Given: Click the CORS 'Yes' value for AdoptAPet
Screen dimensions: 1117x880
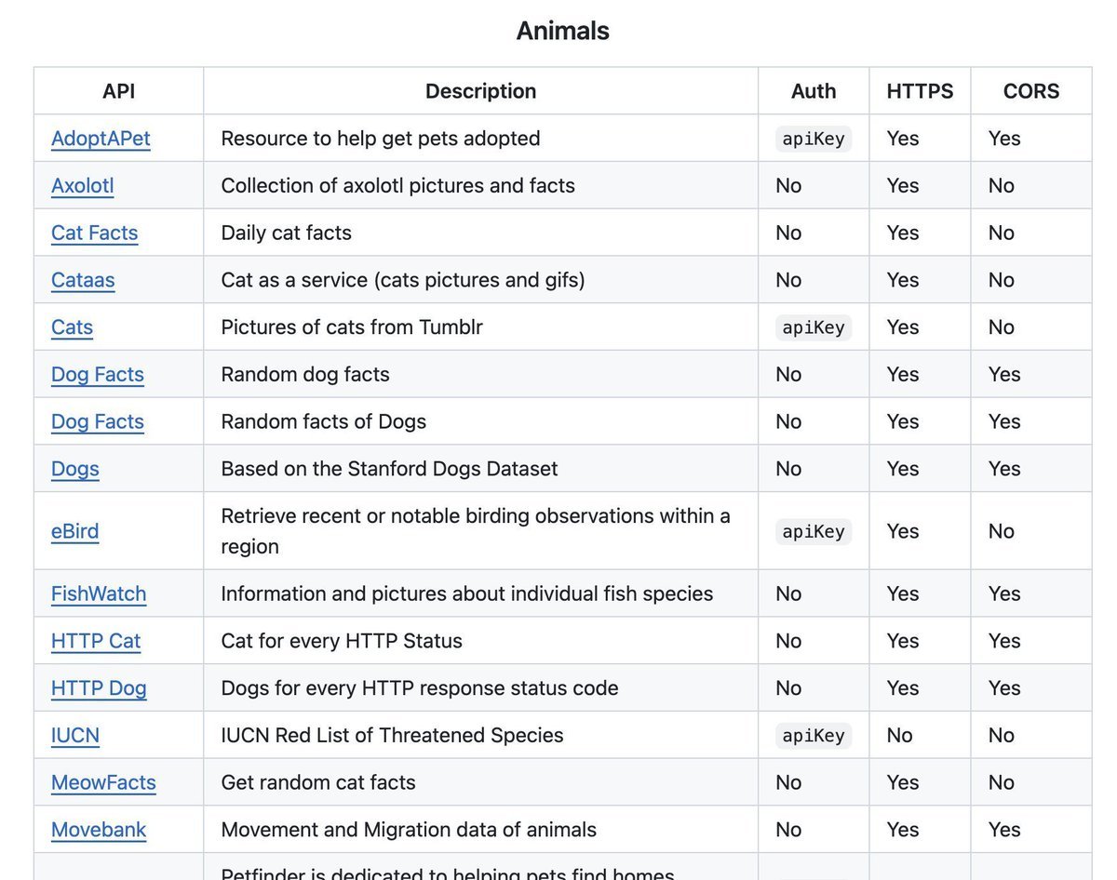Looking at the screenshot, I should (1005, 139).
